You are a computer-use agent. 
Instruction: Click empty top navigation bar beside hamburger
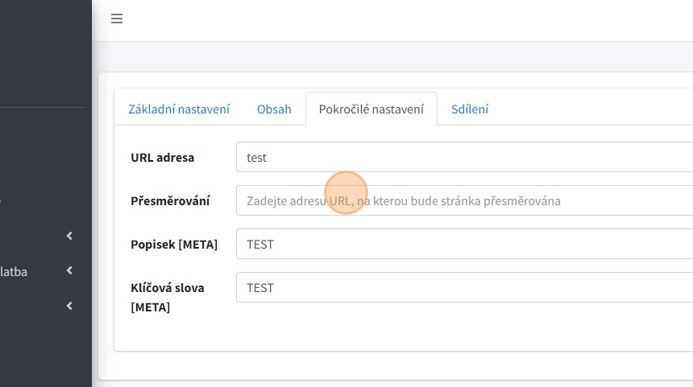(x=403, y=19)
